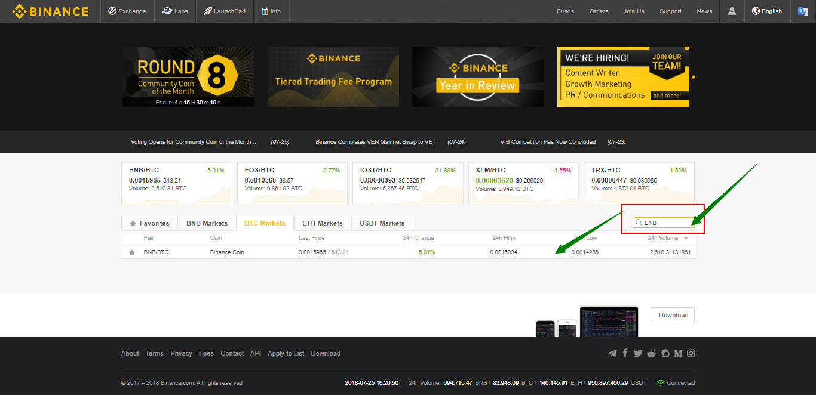Open the Privacy footer link

[x=181, y=353]
